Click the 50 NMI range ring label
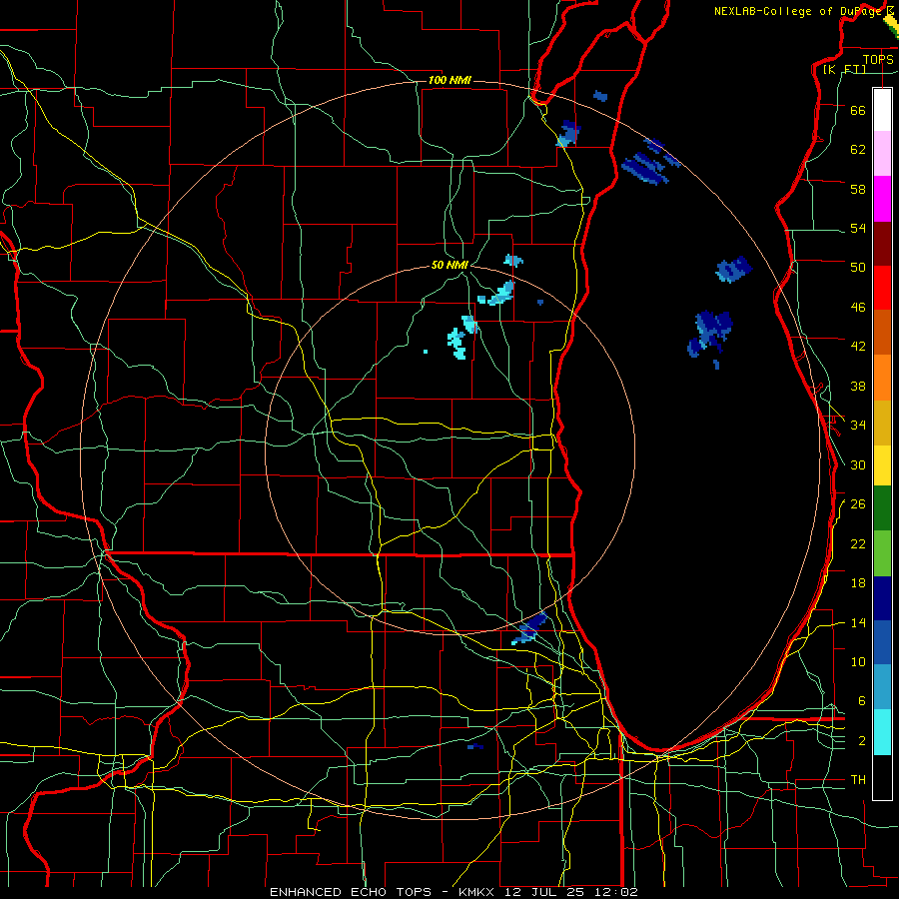The width and height of the screenshot is (899, 899). point(449,265)
